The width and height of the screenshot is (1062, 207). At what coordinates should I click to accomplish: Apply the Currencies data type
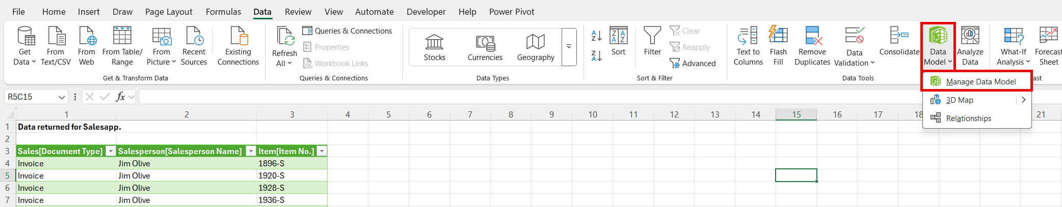[x=485, y=47]
